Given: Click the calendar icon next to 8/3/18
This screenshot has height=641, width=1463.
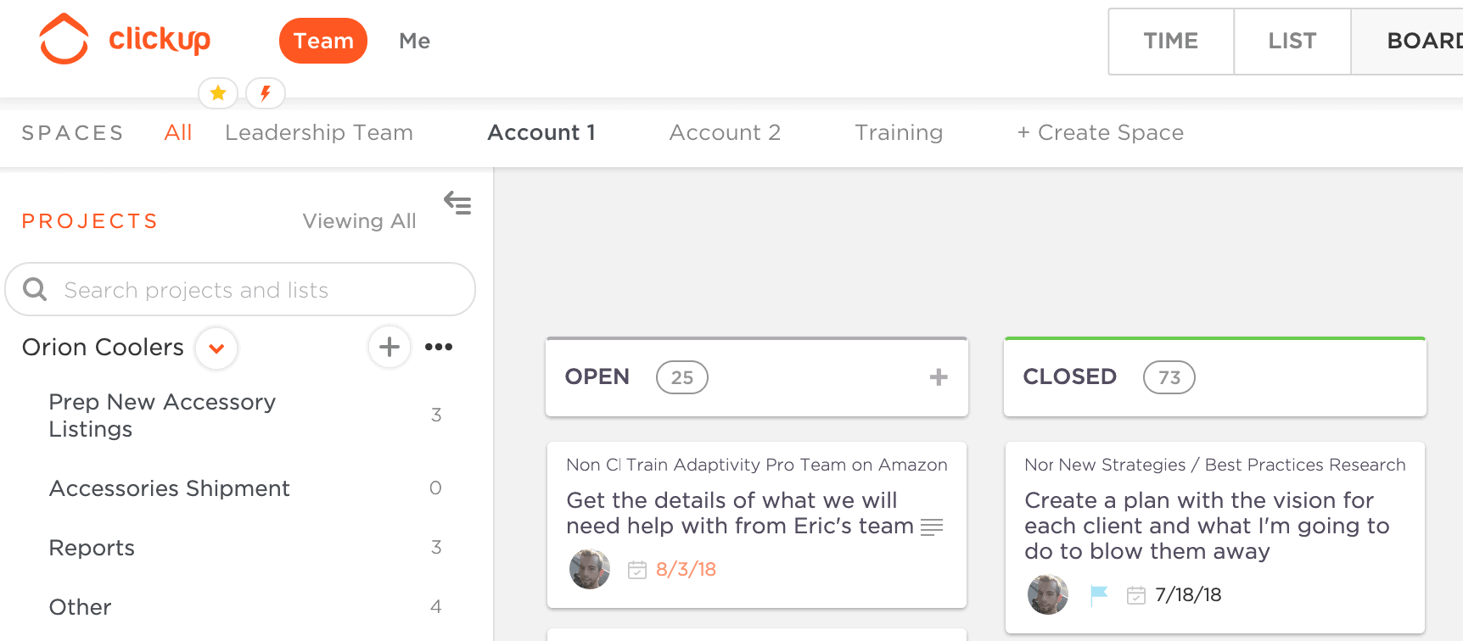Looking at the screenshot, I should [x=637, y=570].
